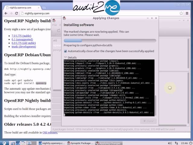
Task: Open the file manager launcher in taskbar
Action: 13,143
